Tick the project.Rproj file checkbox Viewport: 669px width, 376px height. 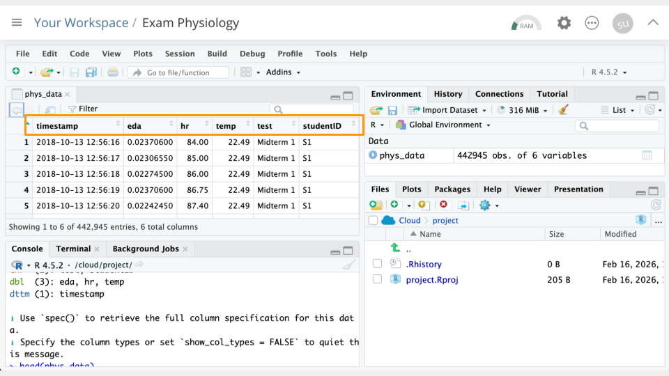[x=377, y=279]
